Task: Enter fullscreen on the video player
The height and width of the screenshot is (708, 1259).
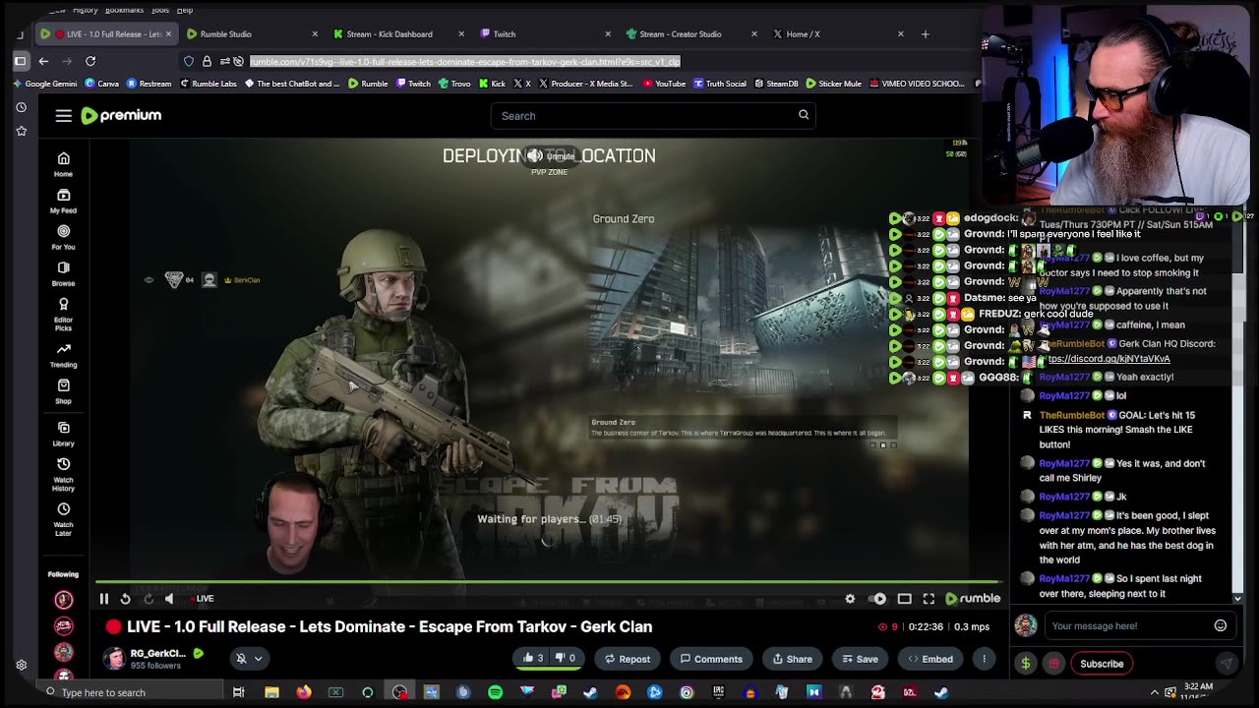Action: pyautogui.click(x=929, y=598)
